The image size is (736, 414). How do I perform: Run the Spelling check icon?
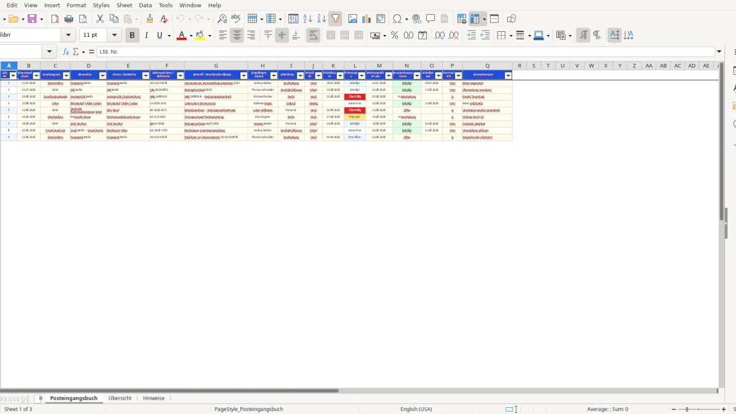click(x=236, y=19)
